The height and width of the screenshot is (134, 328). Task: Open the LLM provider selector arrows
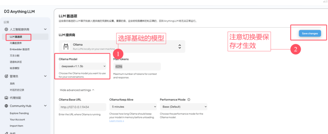[x=179, y=46]
